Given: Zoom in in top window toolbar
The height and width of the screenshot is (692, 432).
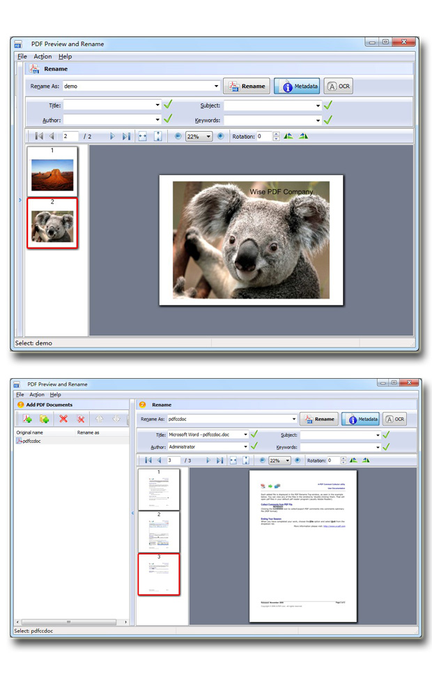Looking at the screenshot, I should coord(220,136).
